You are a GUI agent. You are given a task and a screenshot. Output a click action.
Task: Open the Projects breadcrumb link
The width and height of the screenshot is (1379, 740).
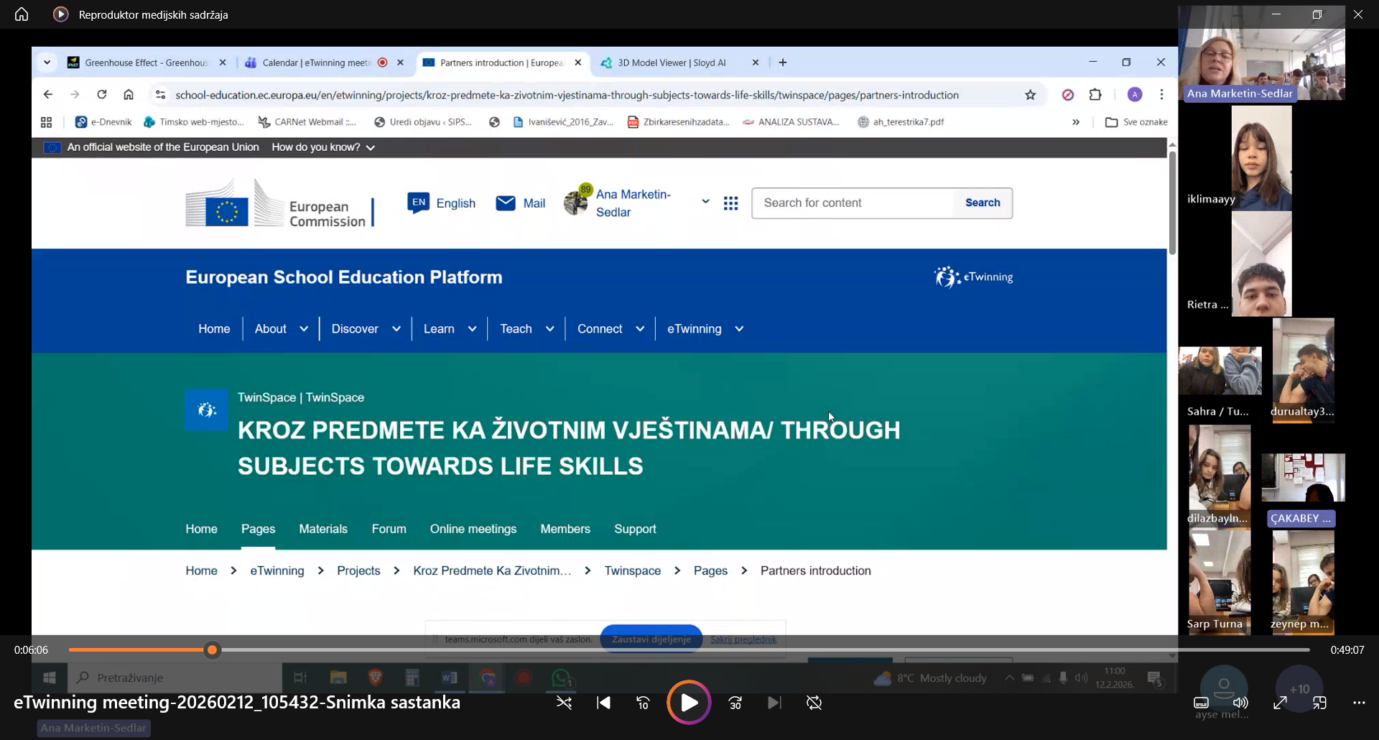(x=358, y=570)
